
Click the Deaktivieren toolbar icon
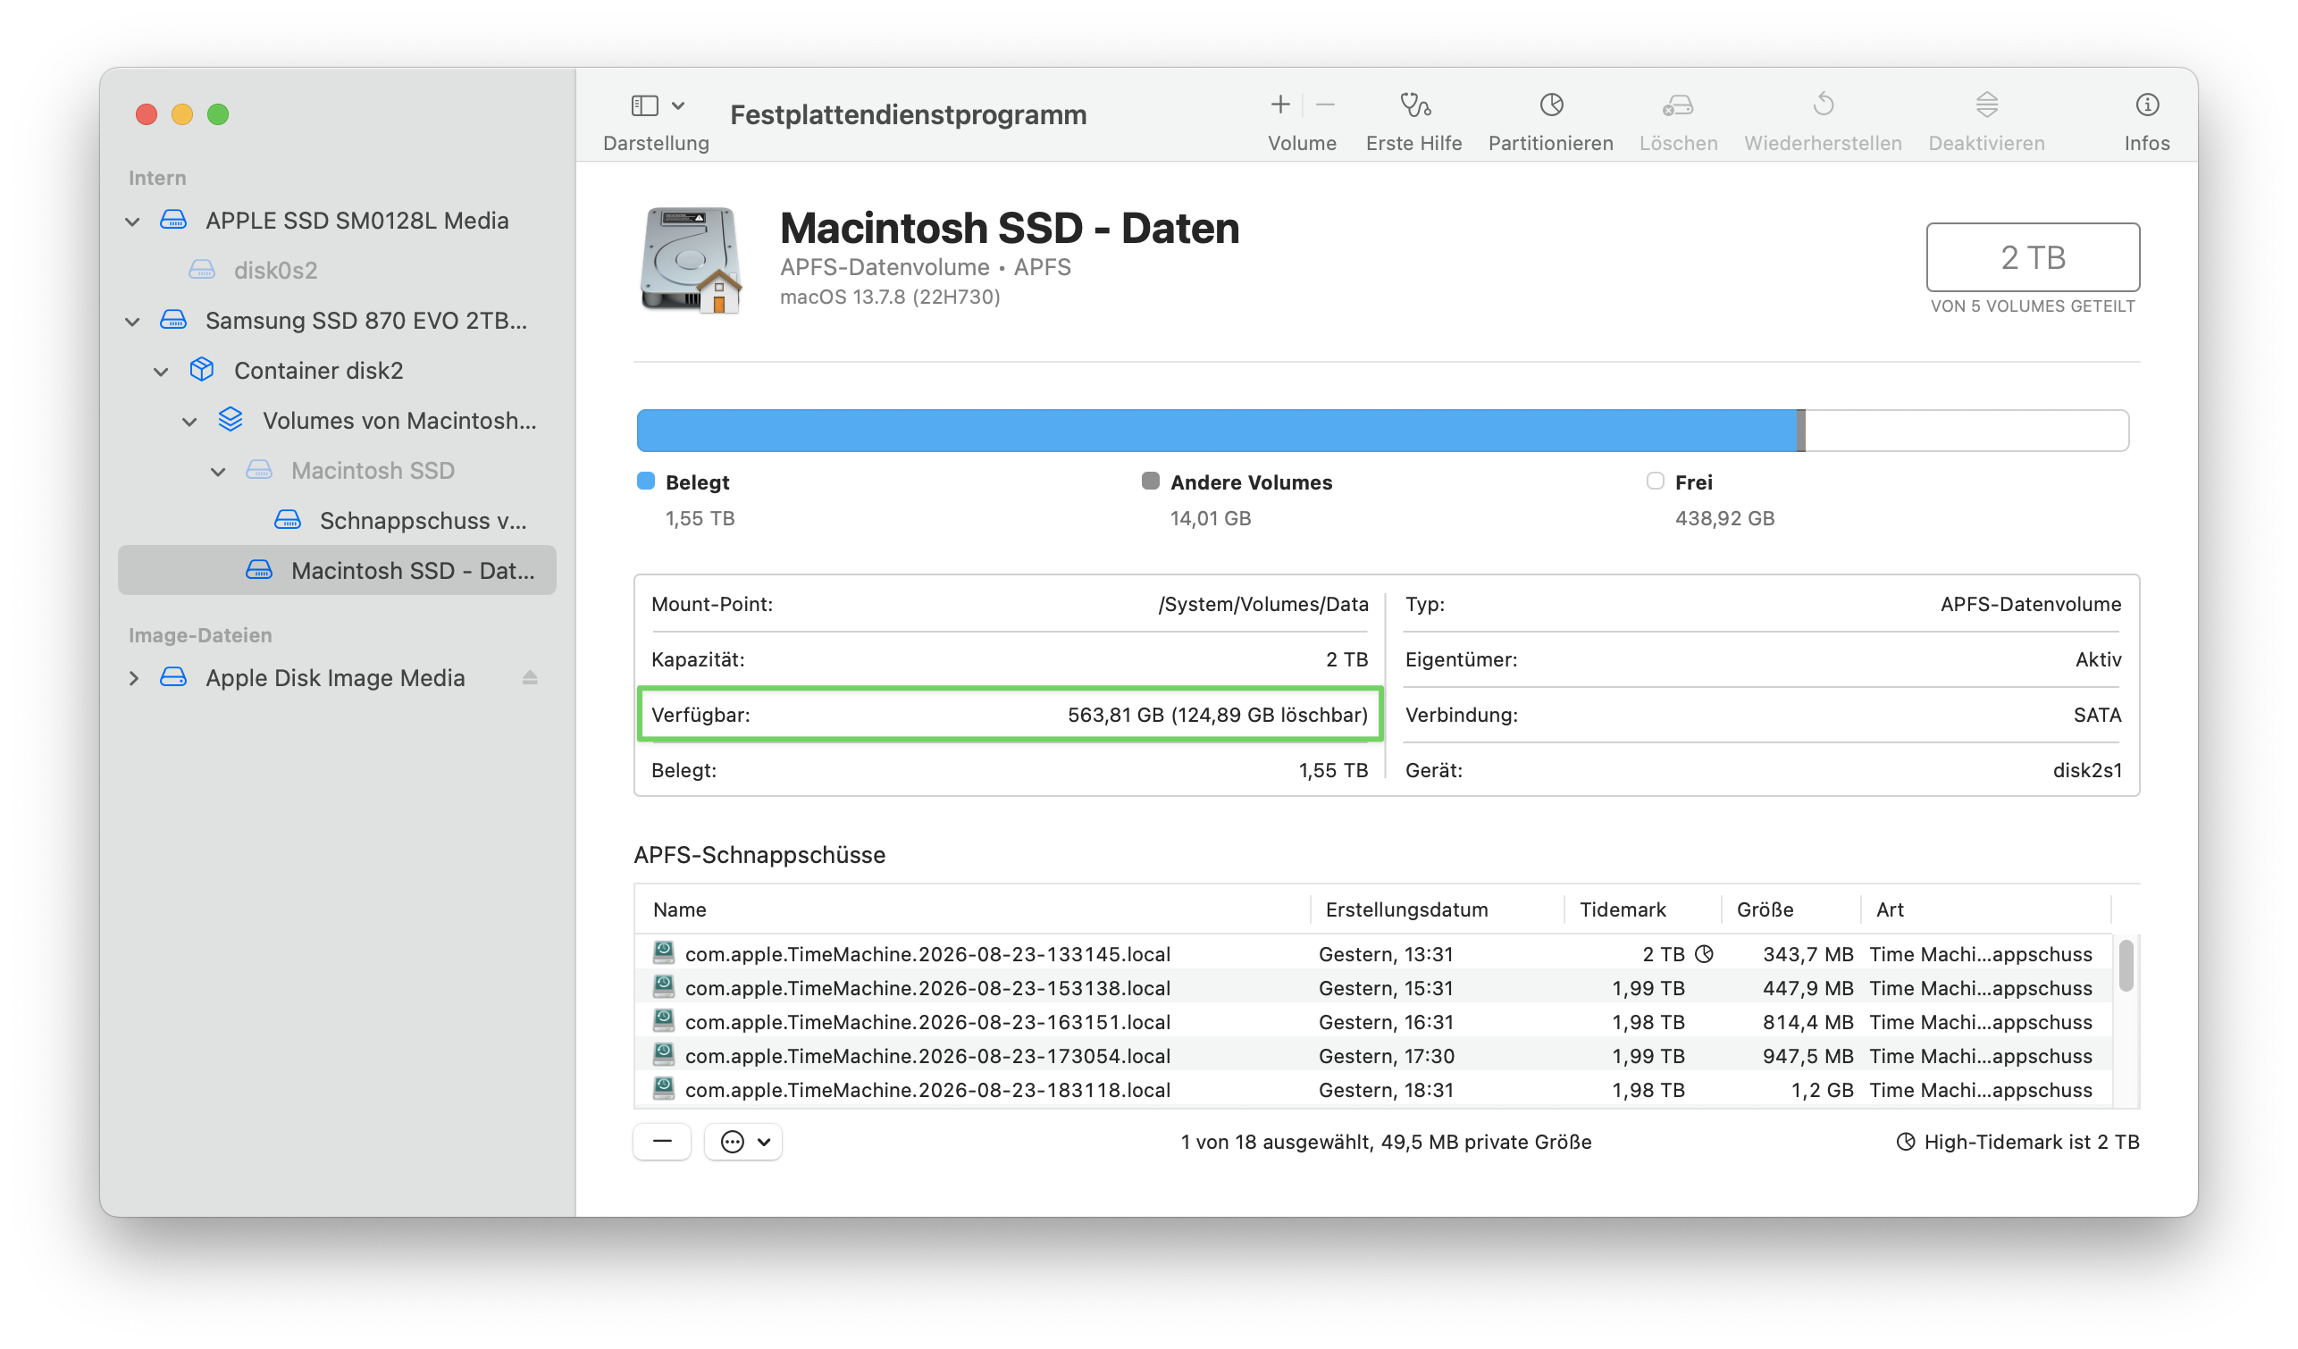[x=1986, y=105]
